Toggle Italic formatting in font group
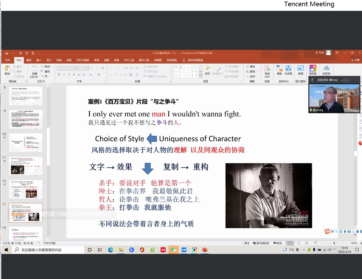The image size is (362, 279). 64,74
